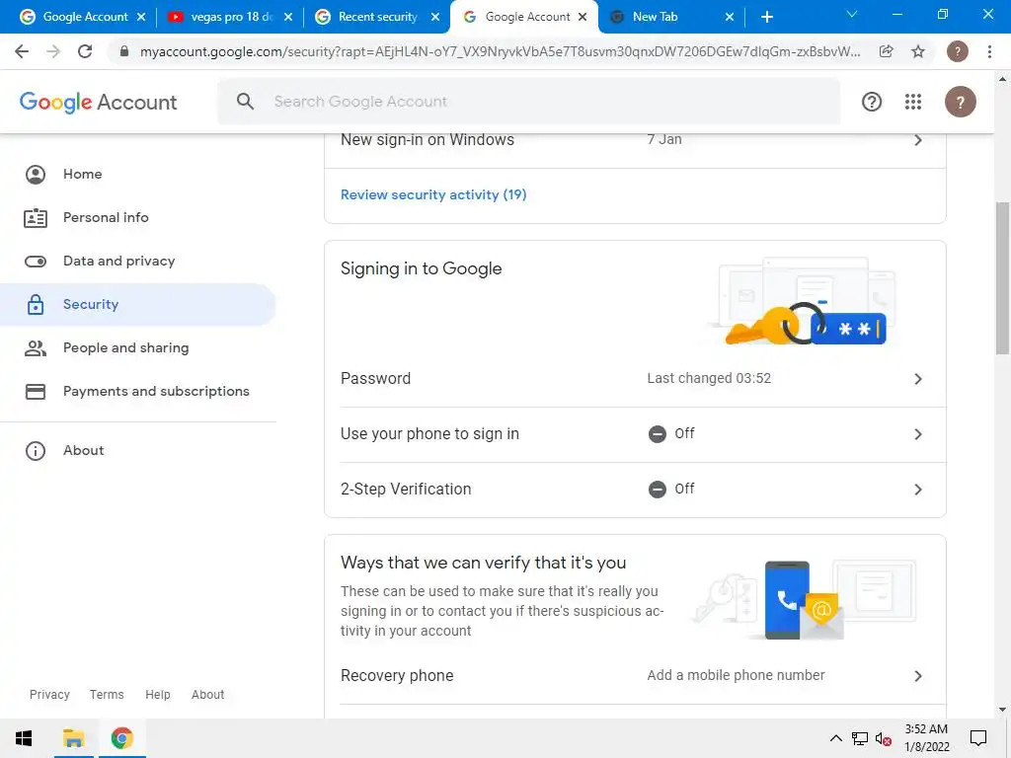Open File Explorer from the taskbar

pyautogui.click(x=73, y=738)
